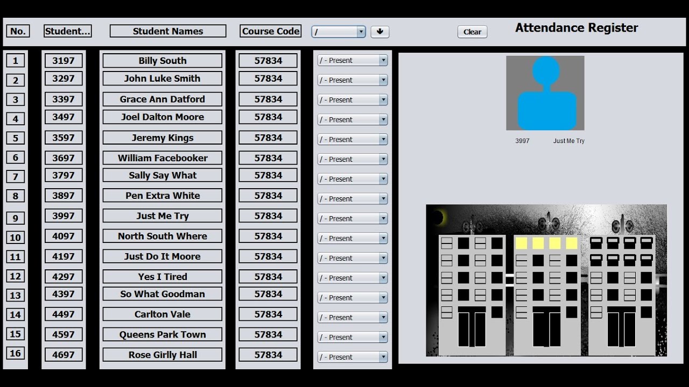The image size is (689, 387).
Task: Select the Just Me Try name button
Action: click(162, 216)
